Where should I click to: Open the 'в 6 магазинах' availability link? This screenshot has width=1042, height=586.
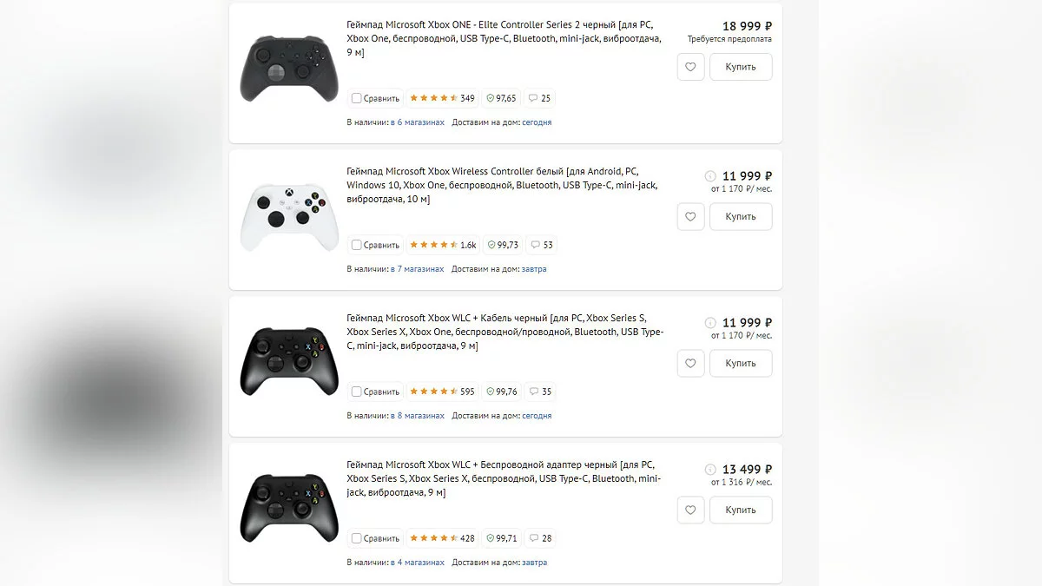coord(417,122)
